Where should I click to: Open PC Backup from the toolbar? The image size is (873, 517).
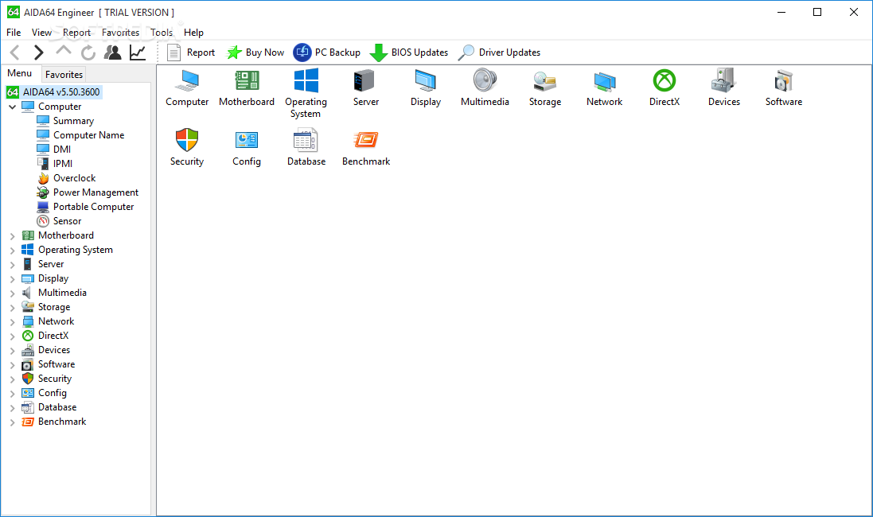(x=327, y=52)
